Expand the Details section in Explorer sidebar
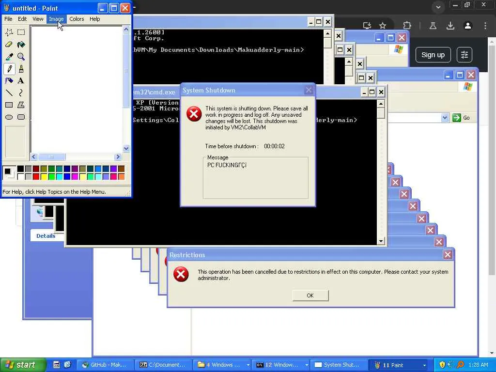The image size is (496, 372). [46, 236]
